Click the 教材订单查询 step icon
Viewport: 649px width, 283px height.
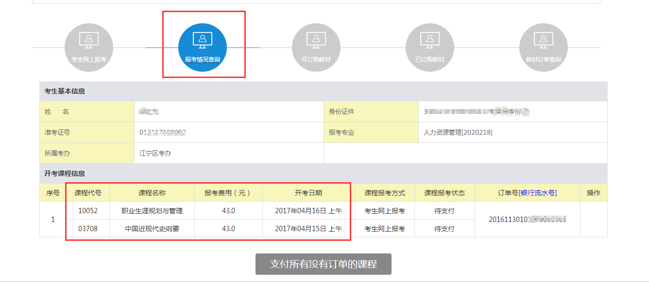pos(544,47)
